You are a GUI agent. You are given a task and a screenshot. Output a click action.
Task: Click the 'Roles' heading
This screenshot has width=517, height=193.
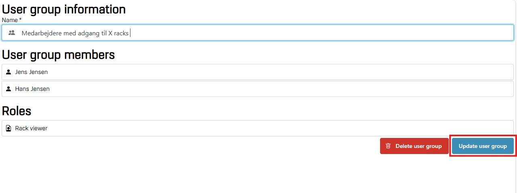click(17, 111)
